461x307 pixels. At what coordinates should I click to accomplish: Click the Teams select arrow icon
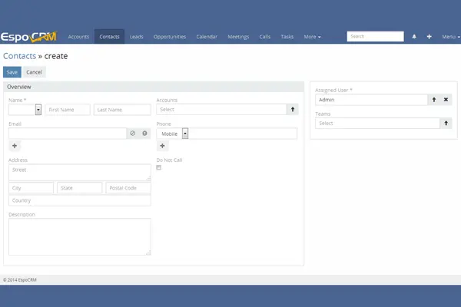coord(446,123)
